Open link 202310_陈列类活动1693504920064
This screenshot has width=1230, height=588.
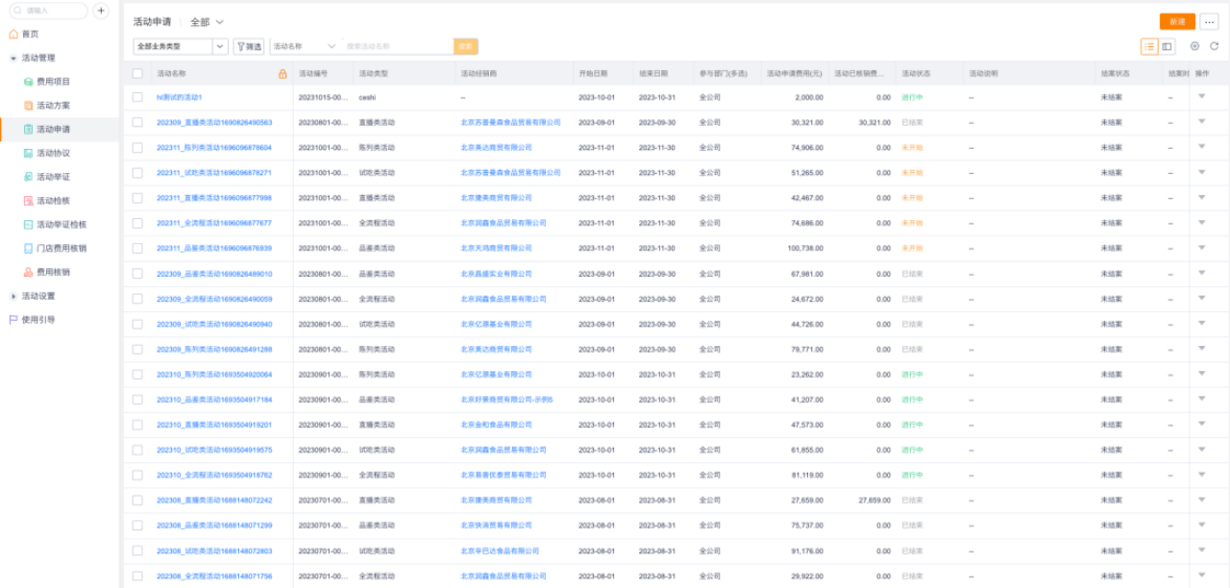pyautogui.click(x=214, y=375)
